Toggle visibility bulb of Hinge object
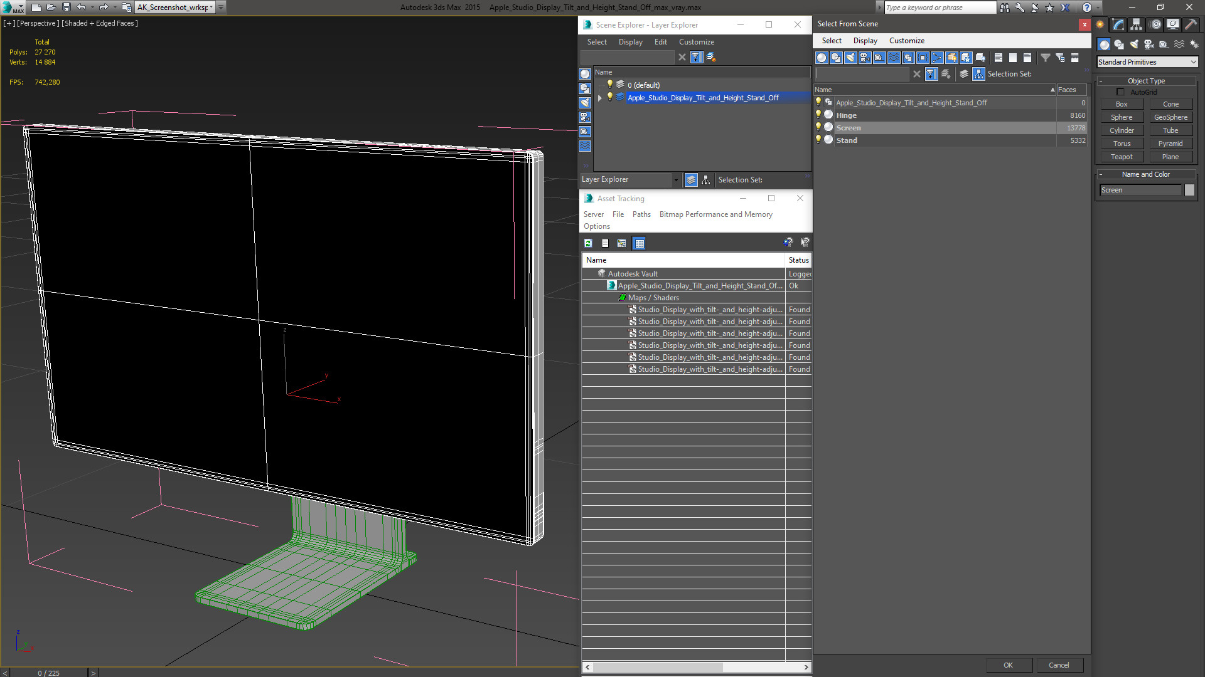The width and height of the screenshot is (1205, 677). 818,115
